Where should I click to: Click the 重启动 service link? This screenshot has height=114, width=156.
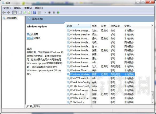[x=30, y=38]
